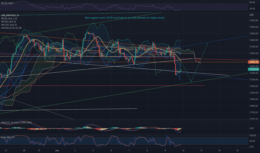This screenshot has height=153, width=260.
Task: Click the 14 date on time axis
Action: (219, 150)
